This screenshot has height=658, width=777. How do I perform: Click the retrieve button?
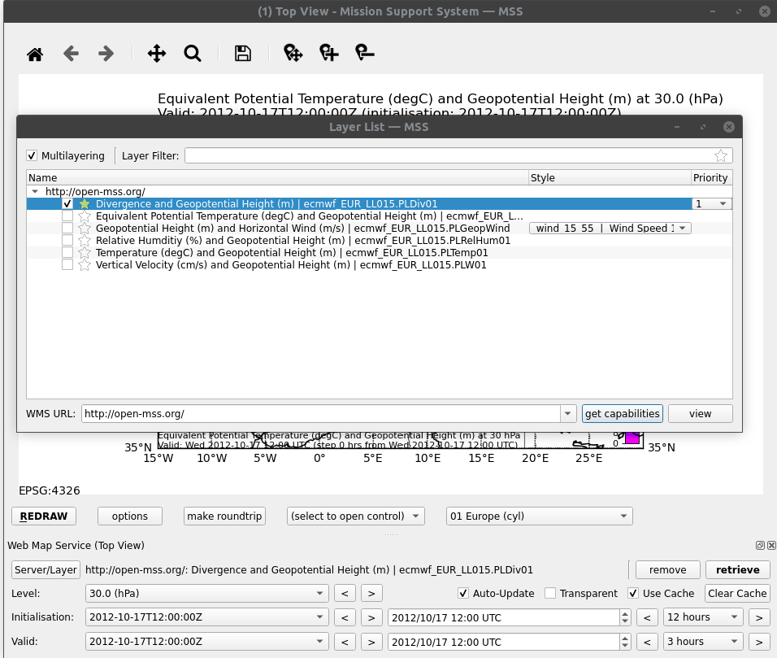pos(737,569)
